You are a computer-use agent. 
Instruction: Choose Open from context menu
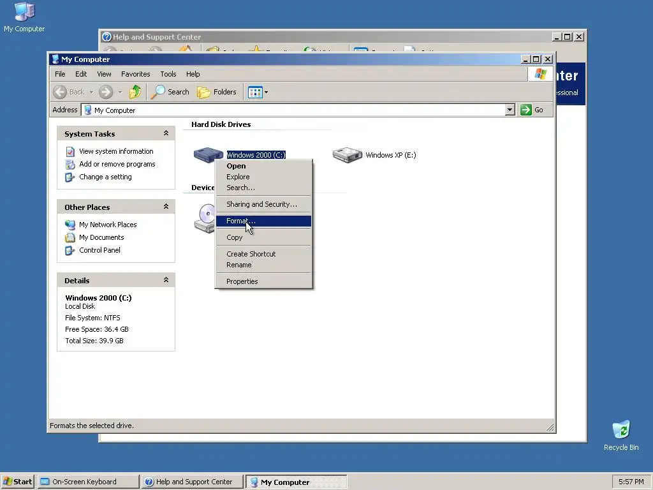(x=263, y=166)
